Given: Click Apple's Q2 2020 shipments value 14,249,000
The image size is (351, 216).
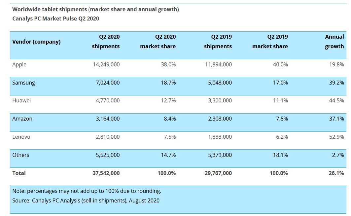Looking at the screenshot, I should [106, 65].
